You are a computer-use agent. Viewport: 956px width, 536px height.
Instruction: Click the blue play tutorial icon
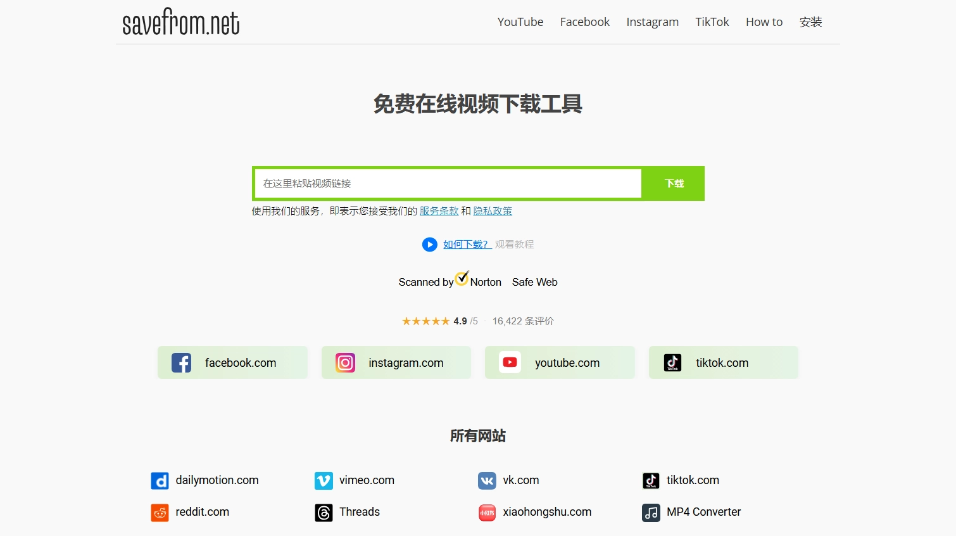click(x=430, y=245)
